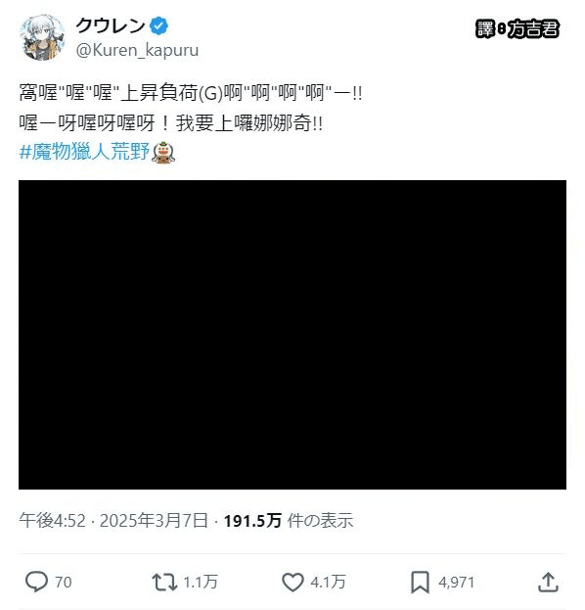This screenshot has height=610, width=585.
Task: Open the share upload icon
Action: [x=548, y=582]
